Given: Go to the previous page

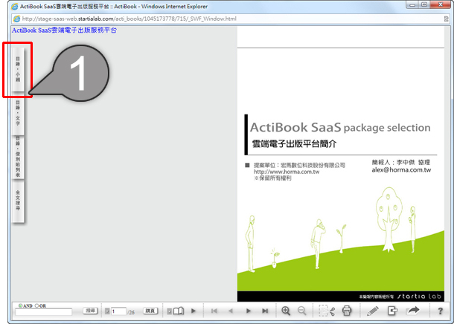Looking at the screenshot, I should click(231, 311).
